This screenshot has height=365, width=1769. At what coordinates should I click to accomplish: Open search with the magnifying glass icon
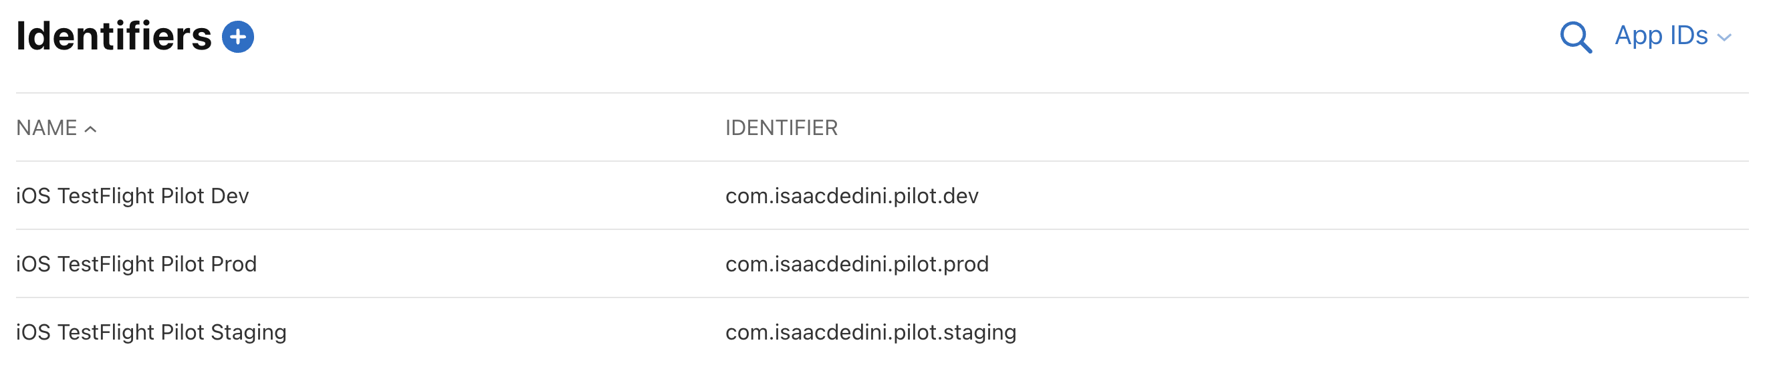click(x=1574, y=37)
